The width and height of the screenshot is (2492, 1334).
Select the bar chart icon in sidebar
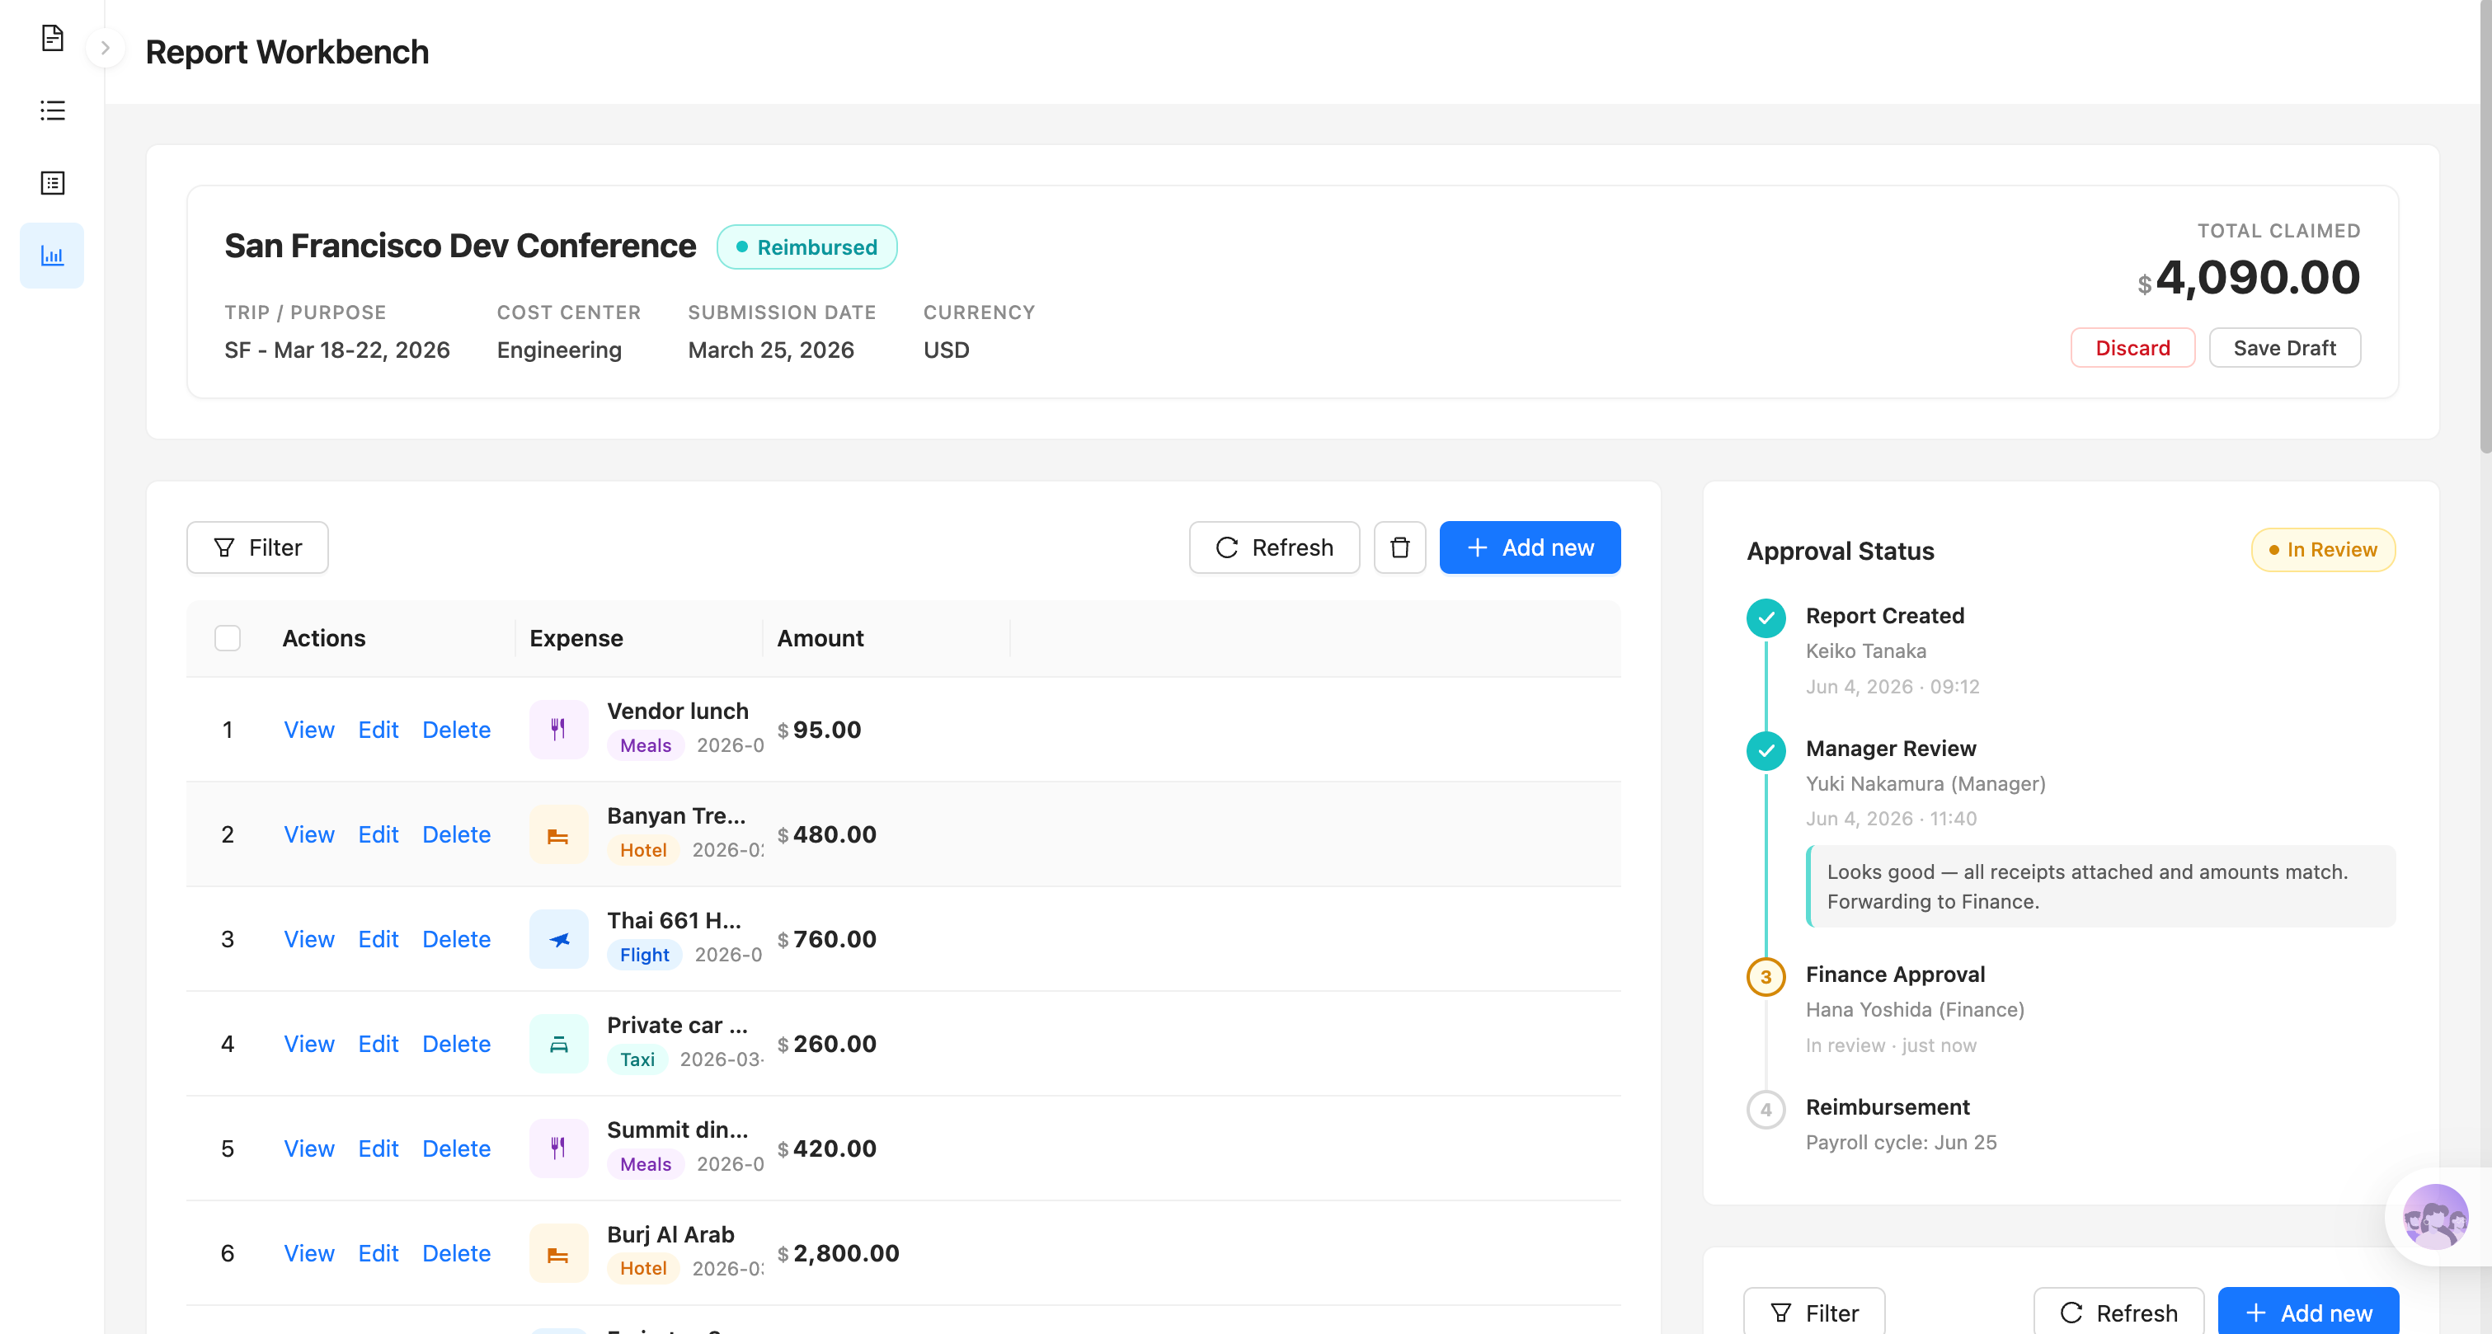click(52, 256)
